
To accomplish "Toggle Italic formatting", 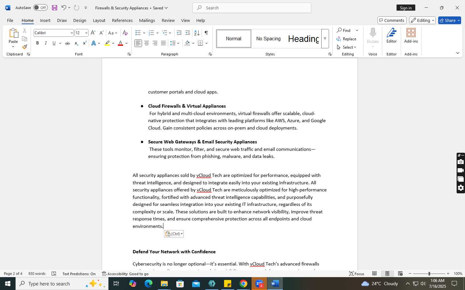I will (46, 43).
